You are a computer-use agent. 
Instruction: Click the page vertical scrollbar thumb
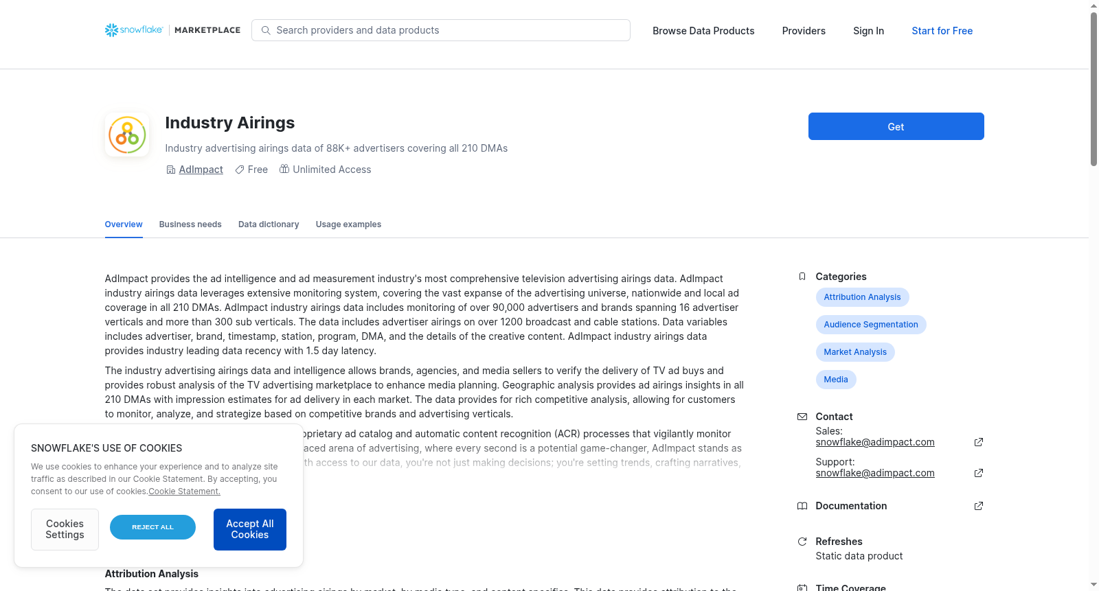point(1094,89)
